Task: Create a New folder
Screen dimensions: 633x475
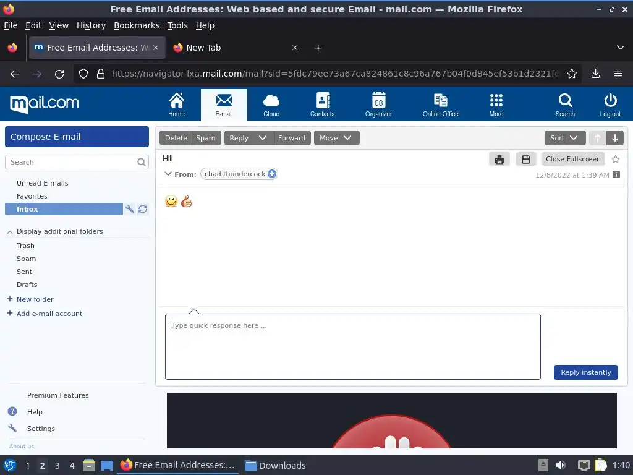Action: 31,299
